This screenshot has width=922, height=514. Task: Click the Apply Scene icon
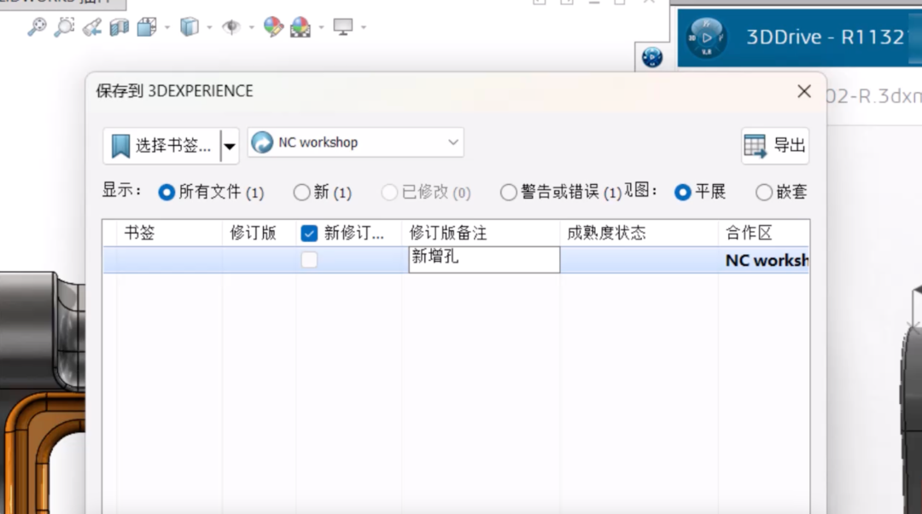(301, 27)
